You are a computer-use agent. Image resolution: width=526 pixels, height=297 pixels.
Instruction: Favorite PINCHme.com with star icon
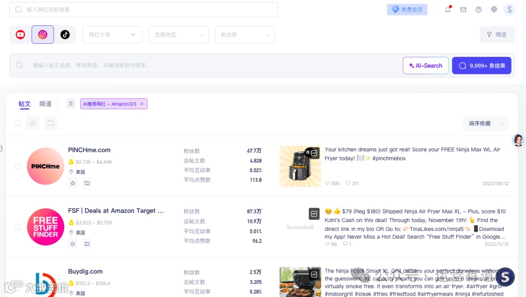[73, 183]
